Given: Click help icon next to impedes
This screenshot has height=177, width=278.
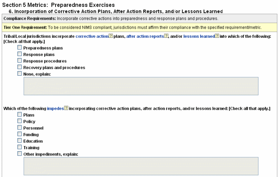Looking at the screenshot, I should 66,108.
